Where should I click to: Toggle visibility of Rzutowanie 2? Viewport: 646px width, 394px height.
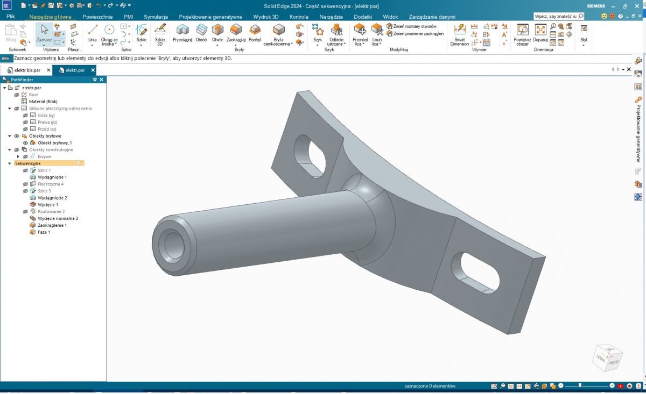25,212
